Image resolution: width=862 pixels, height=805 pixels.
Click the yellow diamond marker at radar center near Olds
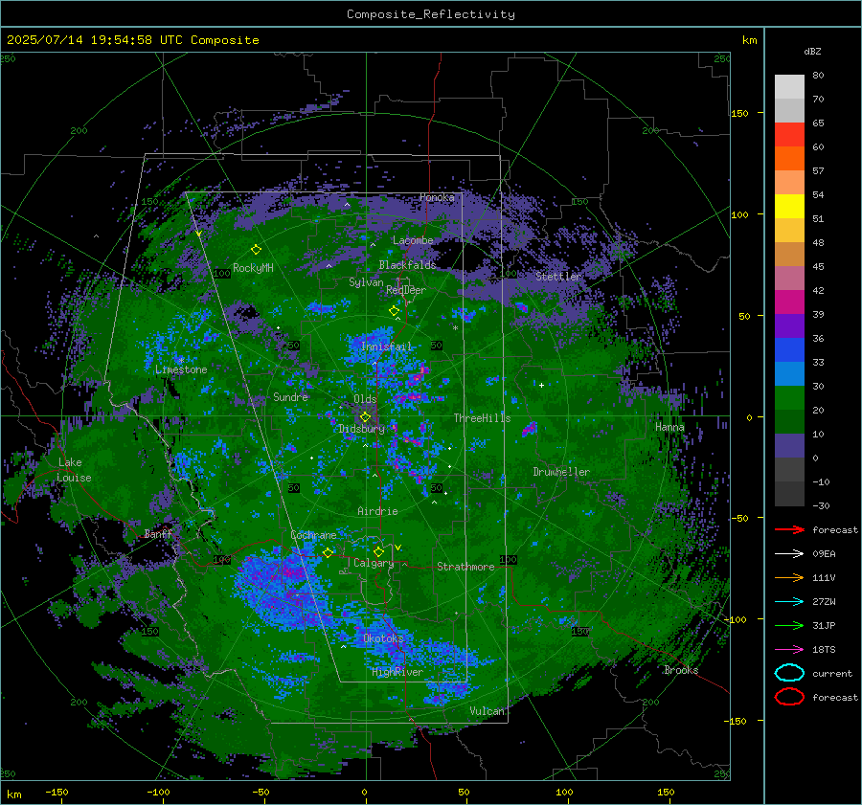pos(365,417)
